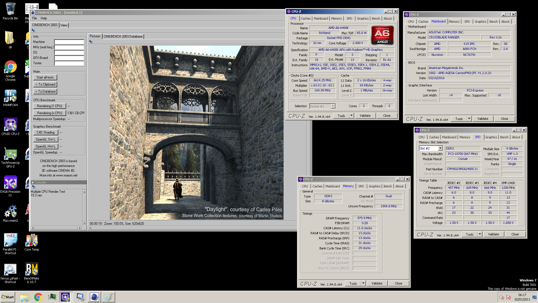538x303 pixels.
Task: Click the OpenGL HW-L button
Action: click(46, 146)
